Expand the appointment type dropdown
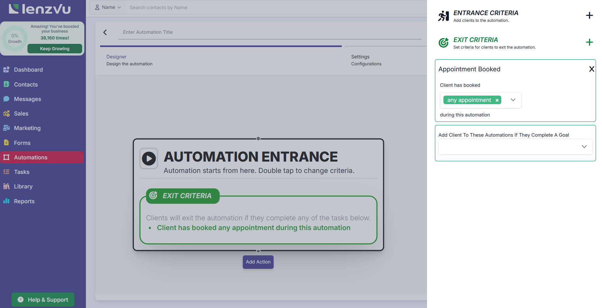This screenshot has height=308, width=602. pos(513,100)
